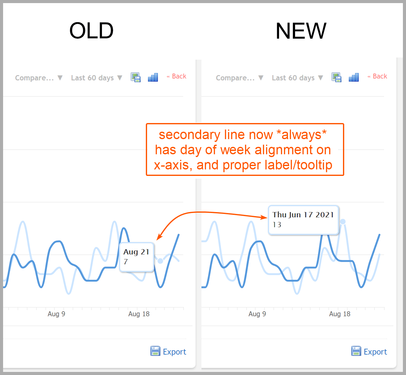The image size is (406, 375).
Task: Click the Aug 21 tooltip box
Action: coord(137,257)
